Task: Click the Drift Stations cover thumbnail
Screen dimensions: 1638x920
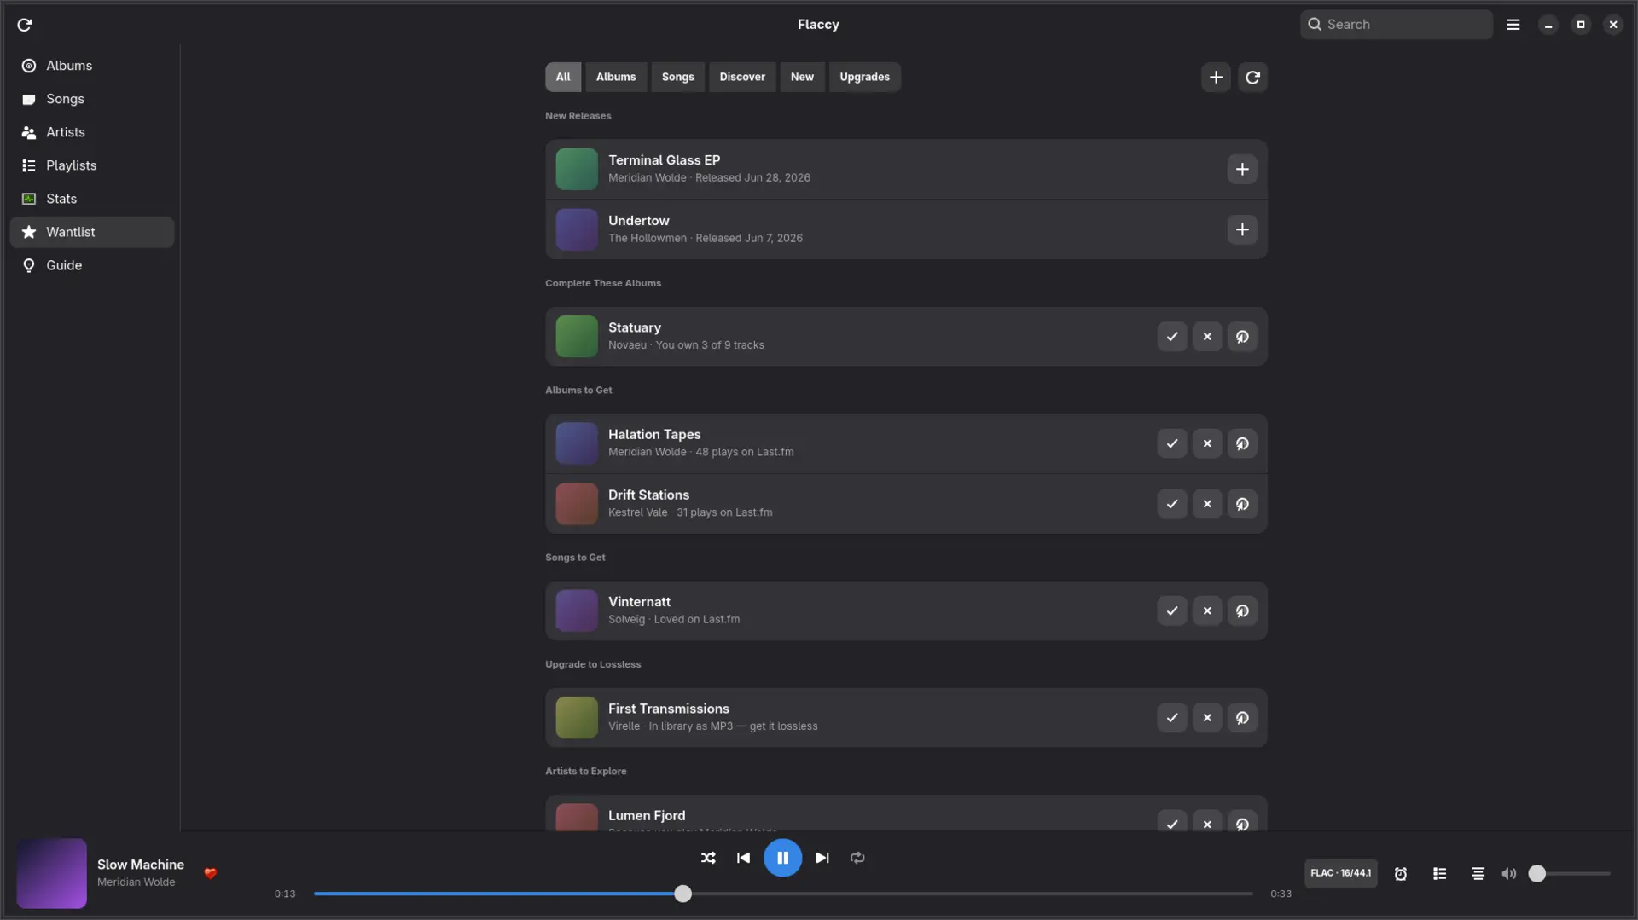Action: coord(577,504)
